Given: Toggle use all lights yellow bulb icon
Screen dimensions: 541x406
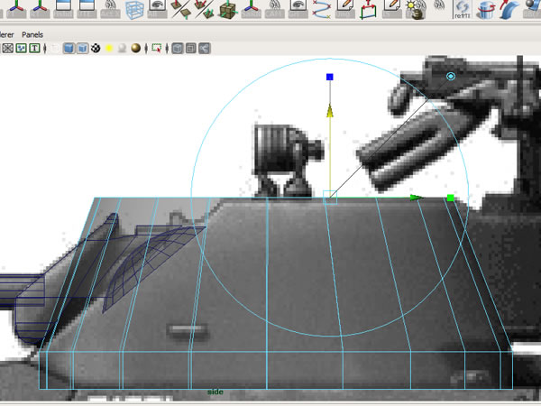Looking at the screenshot, I should click(x=109, y=48).
